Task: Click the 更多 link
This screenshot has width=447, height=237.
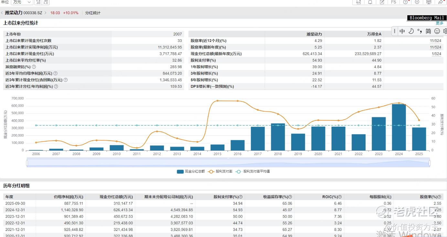Action: [x=440, y=23]
